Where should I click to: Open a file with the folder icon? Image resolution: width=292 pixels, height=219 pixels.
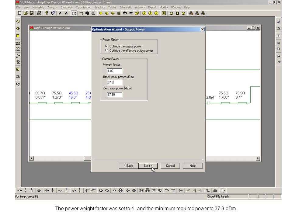pyautogui.click(x=26, y=13)
